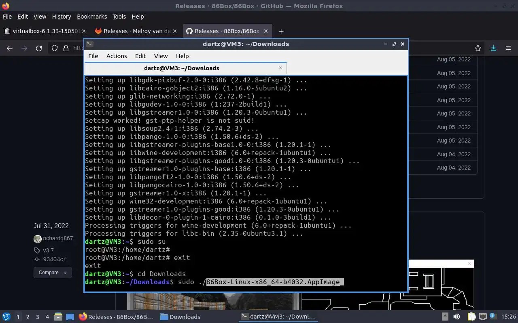Open the terminal View menu
The image size is (518, 323).
pyautogui.click(x=161, y=56)
